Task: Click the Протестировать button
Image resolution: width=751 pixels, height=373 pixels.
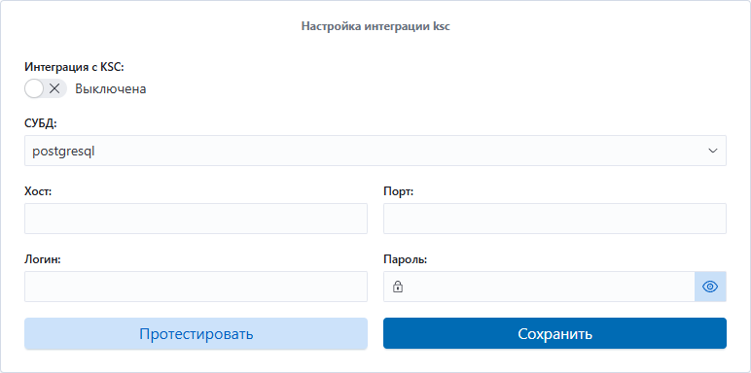Action: coord(196,333)
